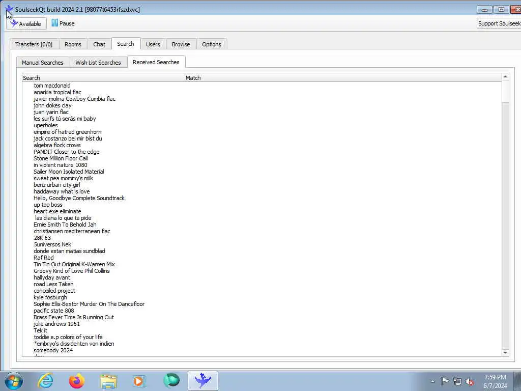Open the Browse tab

click(x=181, y=44)
